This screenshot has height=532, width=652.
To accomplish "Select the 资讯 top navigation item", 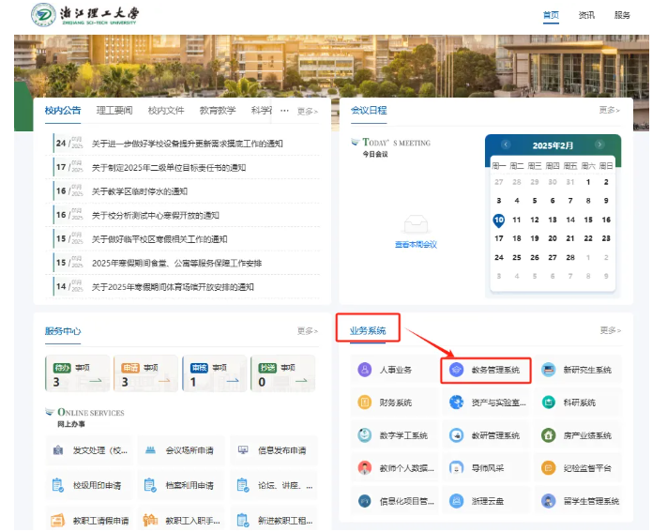I will tap(586, 15).
